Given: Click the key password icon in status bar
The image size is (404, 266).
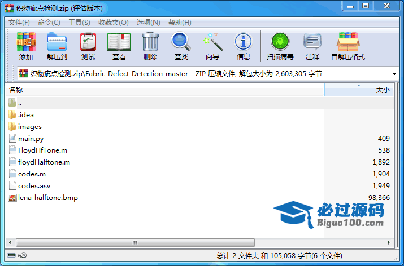Looking at the screenshot, I should coord(22,255).
